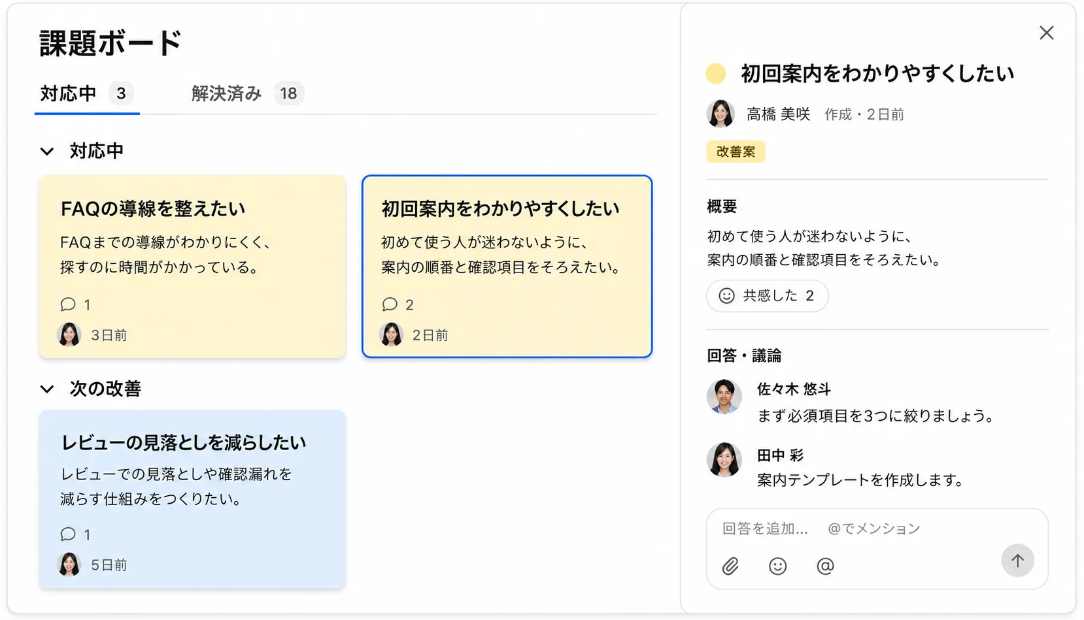1084x620 pixels.
Task: Collapse the 対応中 section chevron
Action: 47,152
